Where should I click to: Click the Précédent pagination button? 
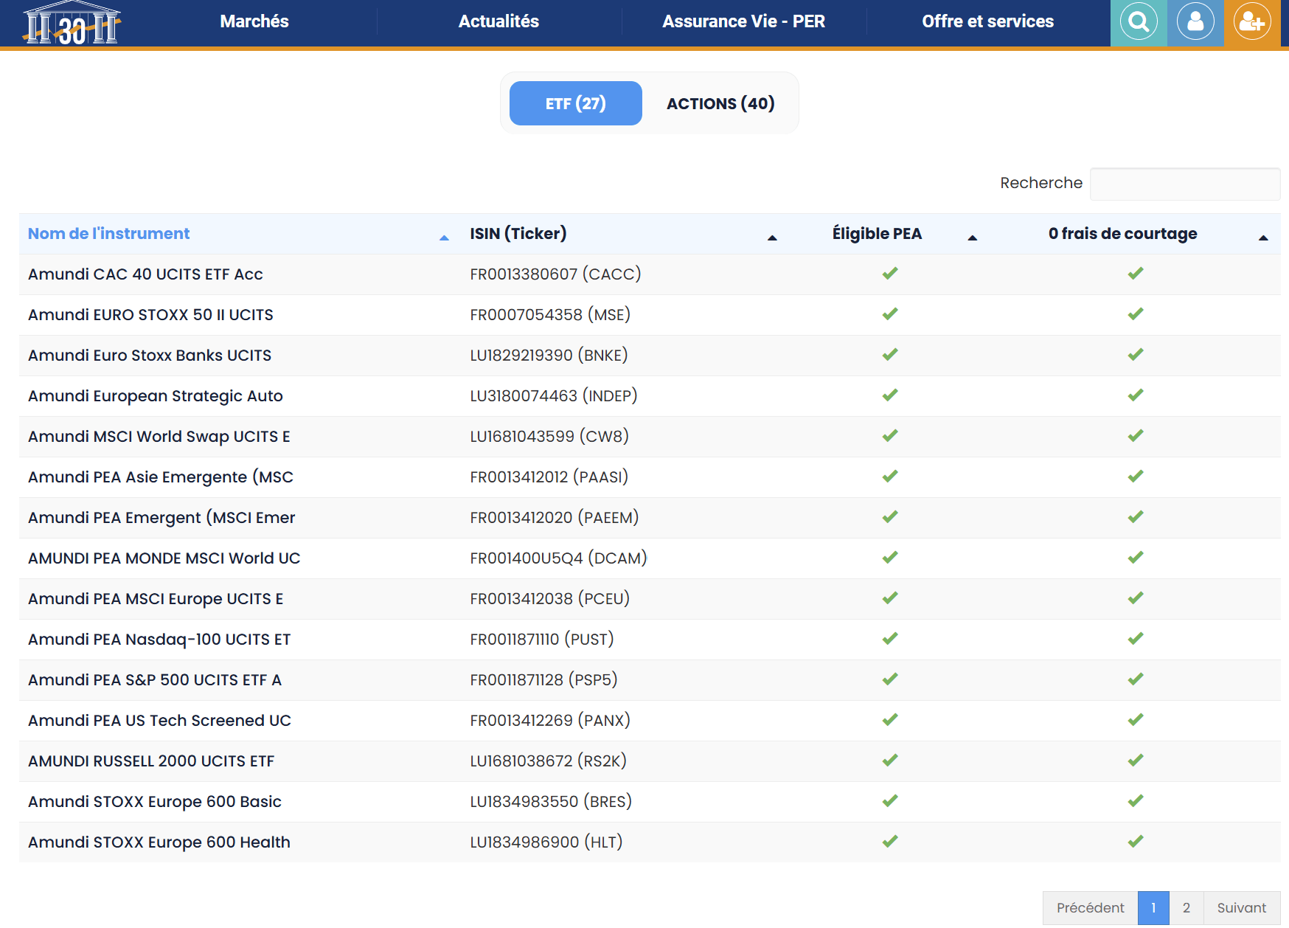tap(1090, 908)
